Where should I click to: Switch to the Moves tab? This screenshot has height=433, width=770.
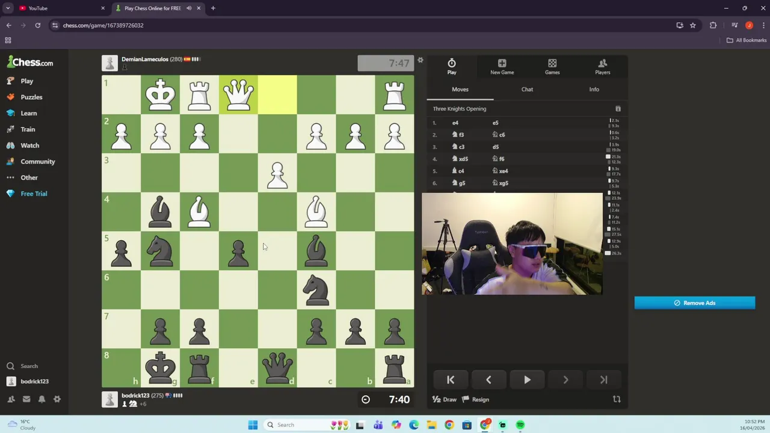[460, 89]
